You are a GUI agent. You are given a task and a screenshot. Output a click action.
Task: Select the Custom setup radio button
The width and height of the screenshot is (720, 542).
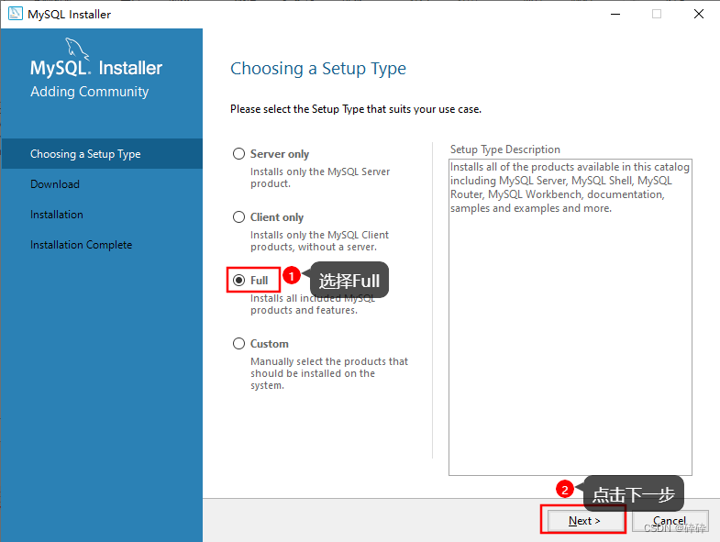click(238, 344)
